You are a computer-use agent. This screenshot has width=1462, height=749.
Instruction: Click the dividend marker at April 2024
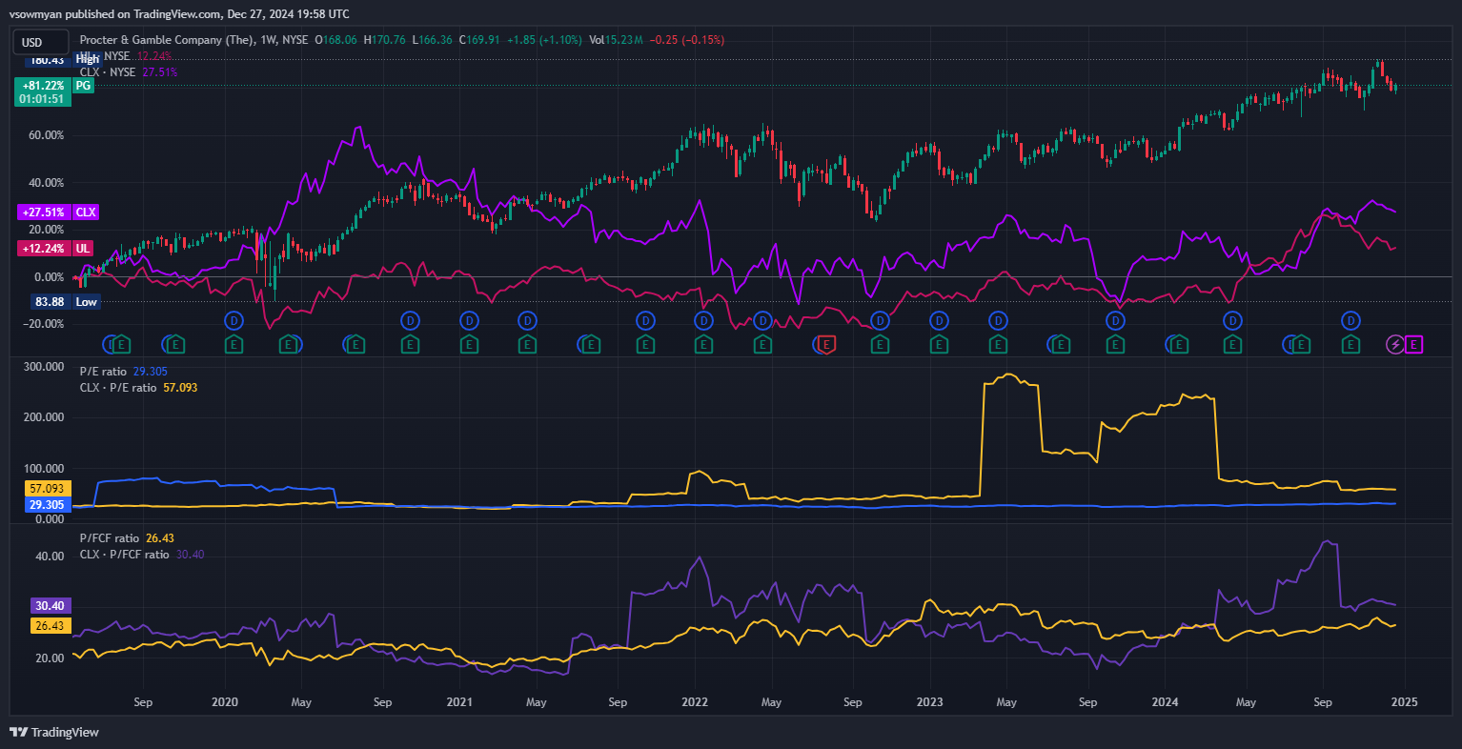point(1232,320)
